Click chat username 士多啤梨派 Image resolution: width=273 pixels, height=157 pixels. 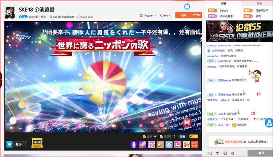pyautogui.click(x=218, y=51)
